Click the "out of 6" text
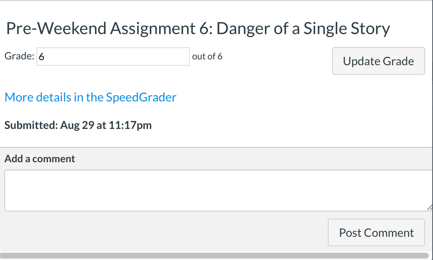 207,57
